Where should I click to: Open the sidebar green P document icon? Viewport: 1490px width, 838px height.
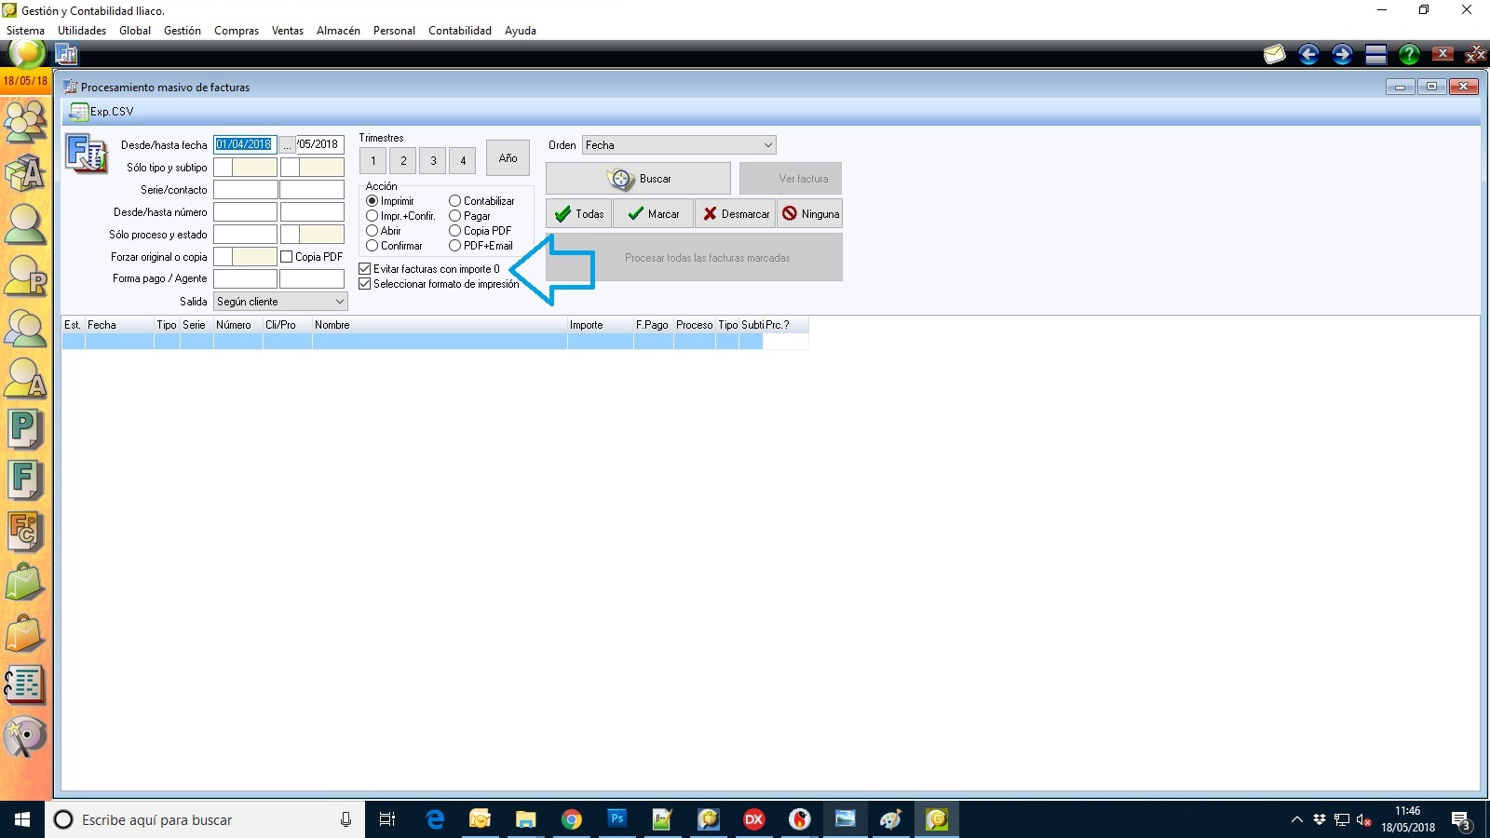point(25,429)
